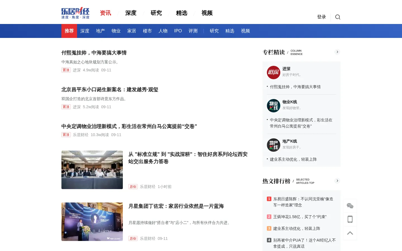
Task: Click 原创 tag on 月星集团 article
Action: click(x=133, y=238)
